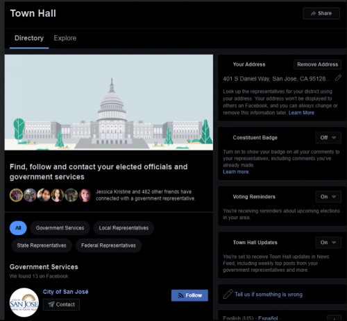The width and height of the screenshot is (347, 321).
Task: Select the All filter pill
Action: [x=18, y=228]
